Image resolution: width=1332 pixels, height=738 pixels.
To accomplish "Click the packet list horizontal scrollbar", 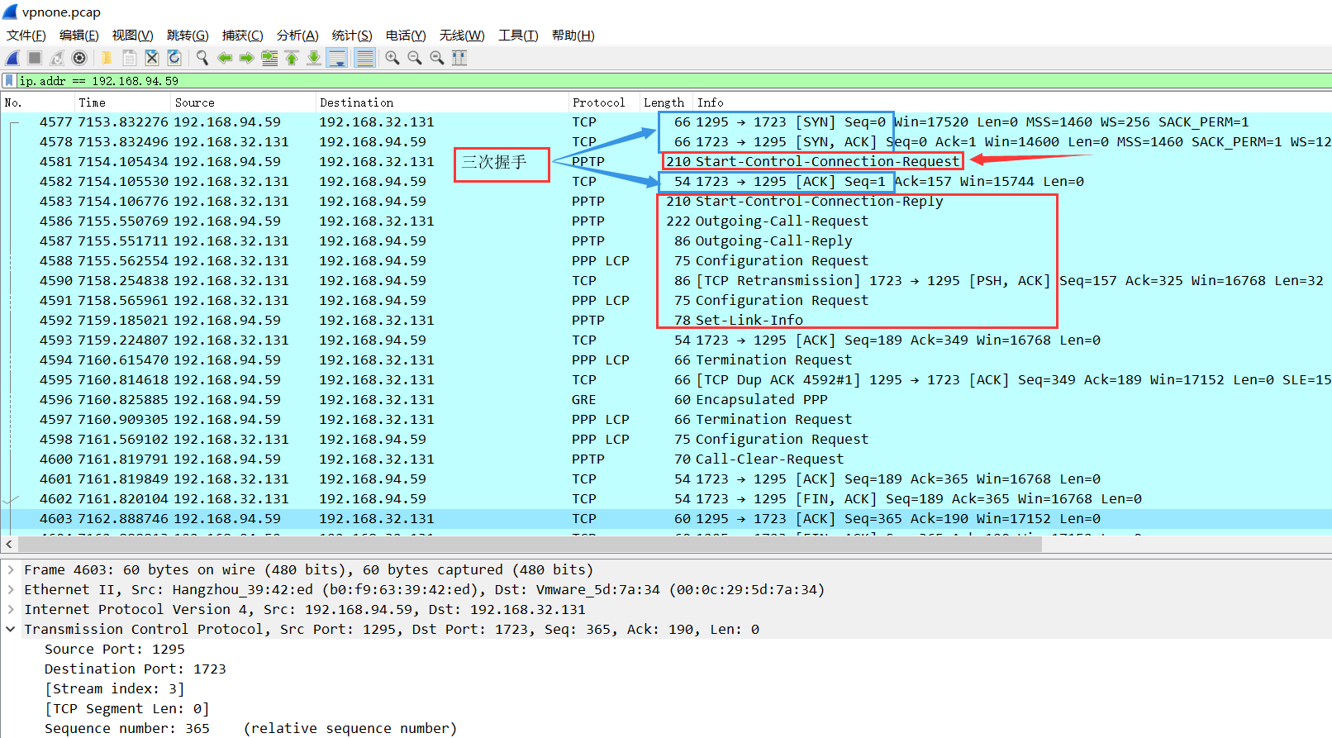I will (529, 544).
